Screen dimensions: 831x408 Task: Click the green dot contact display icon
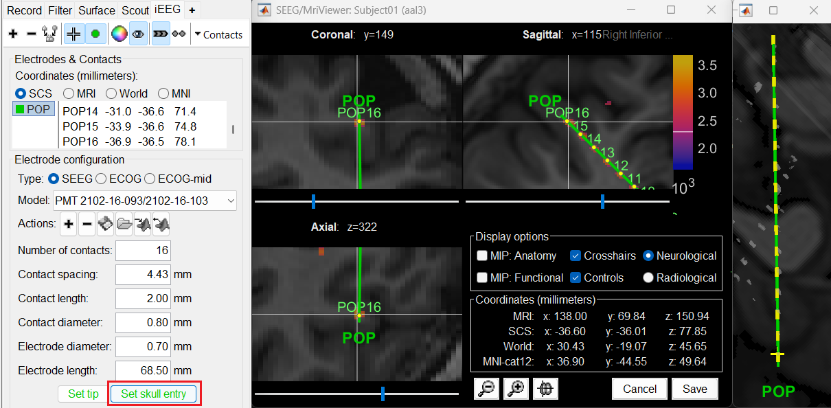[x=95, y=34]
